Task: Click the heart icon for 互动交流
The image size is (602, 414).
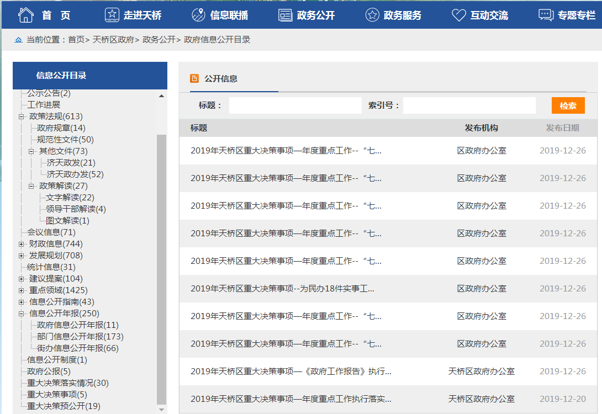Action: [x=458, y=15]
